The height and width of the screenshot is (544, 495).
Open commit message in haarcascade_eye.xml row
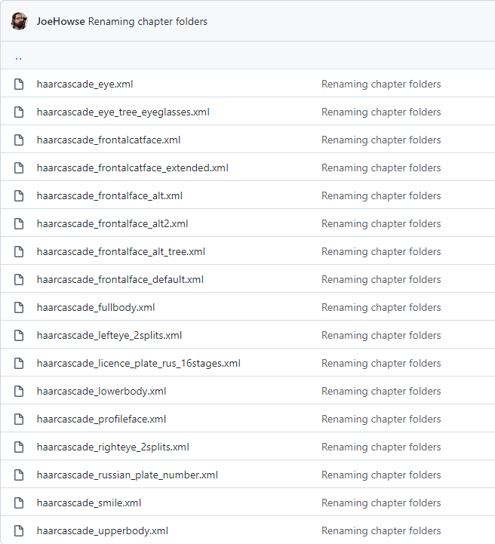(381, 84)
